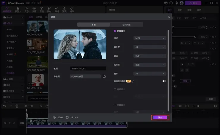Close the export dialog with the X
Viewport: 220px width, 135px height.
169,17
